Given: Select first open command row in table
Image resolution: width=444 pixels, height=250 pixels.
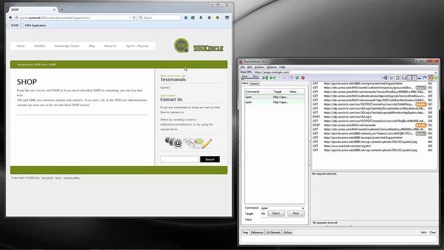Looking at the screenshot, I should tap(275, 97).
